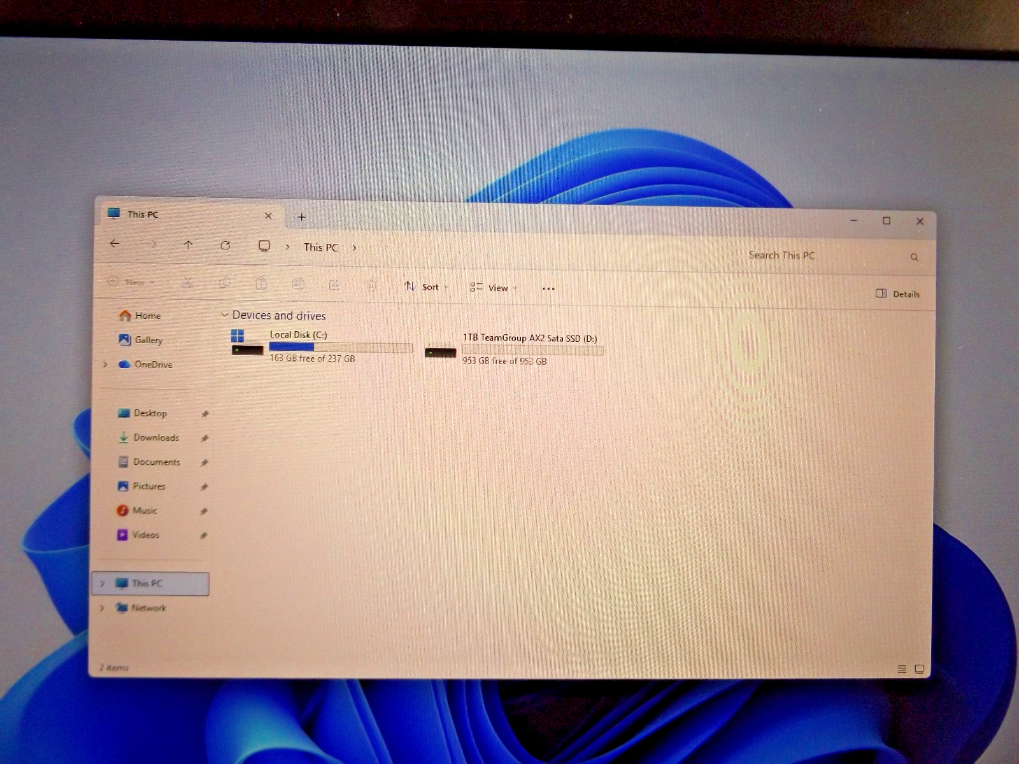Click the pin icon next to Downloads
Screen dimensions: 1019x764
[204, 438]
